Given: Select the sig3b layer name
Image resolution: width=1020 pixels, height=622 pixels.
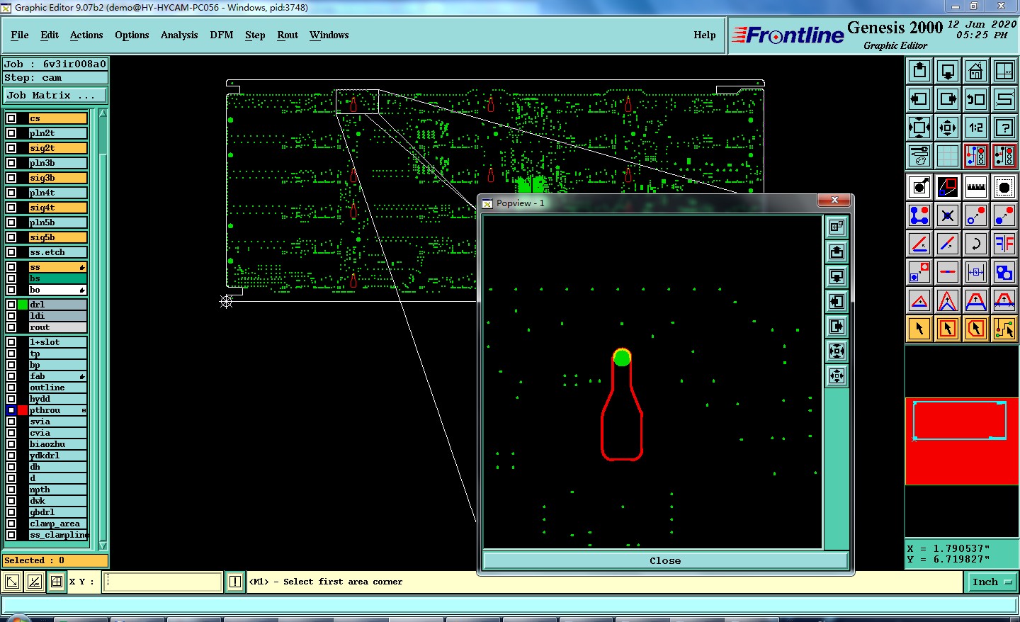Looking at the screenshot, I should pos(58,178).
